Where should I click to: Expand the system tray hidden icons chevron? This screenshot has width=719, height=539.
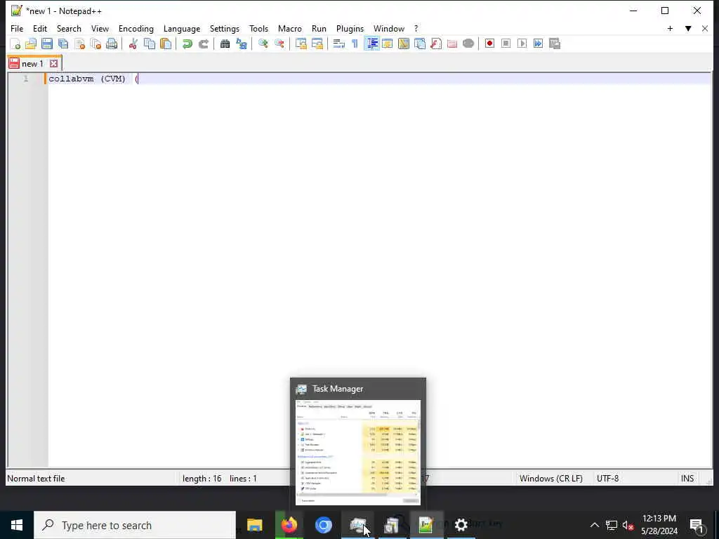tap(594, 525)
